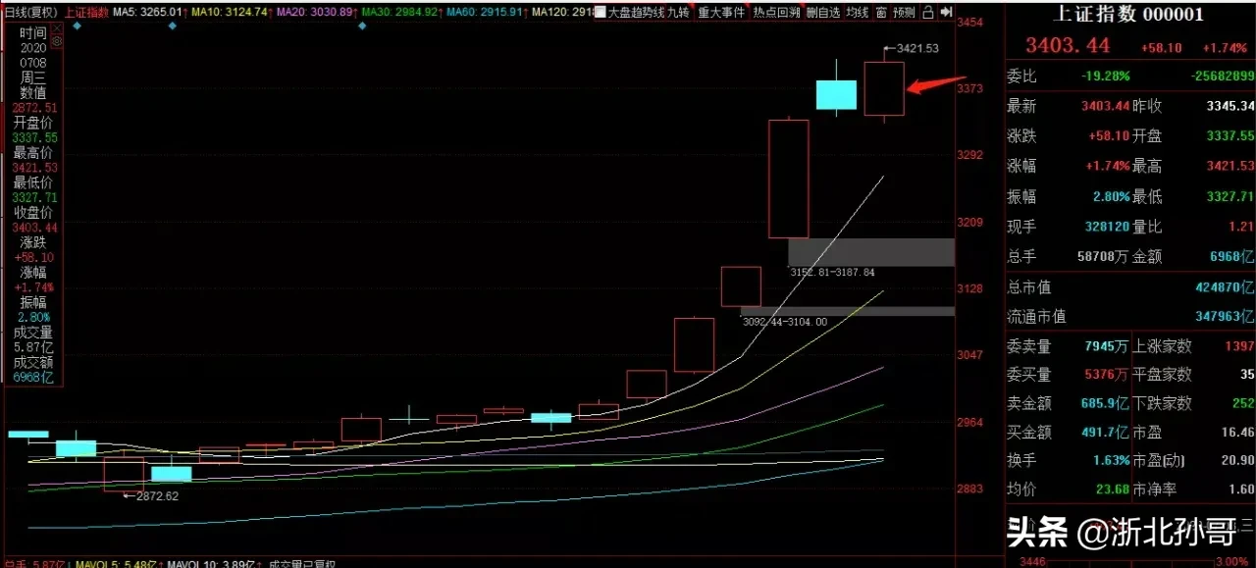Click the 收盘价 3403.44 in the data panel
This screenshot has width=1256, height=568.
[33, 228]
